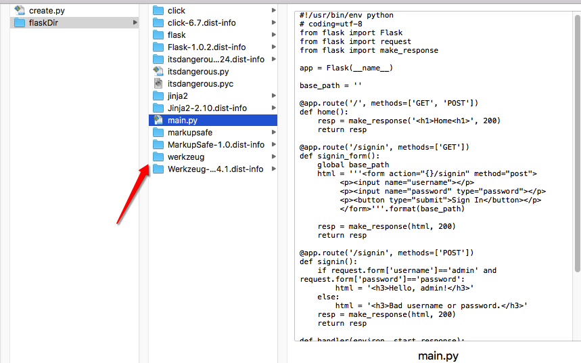Expand the markupsafe folder arrow
The width and height of the screenshot is (581, 363).
[x=273, y=133]
